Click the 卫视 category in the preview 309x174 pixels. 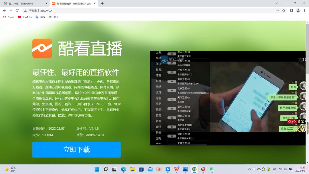click(159, 52)
